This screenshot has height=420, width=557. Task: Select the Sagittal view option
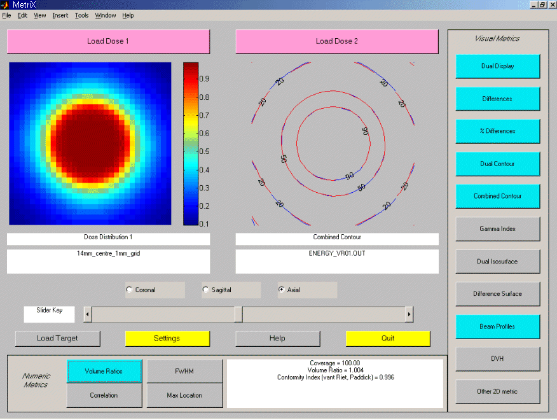pos(205,290)
